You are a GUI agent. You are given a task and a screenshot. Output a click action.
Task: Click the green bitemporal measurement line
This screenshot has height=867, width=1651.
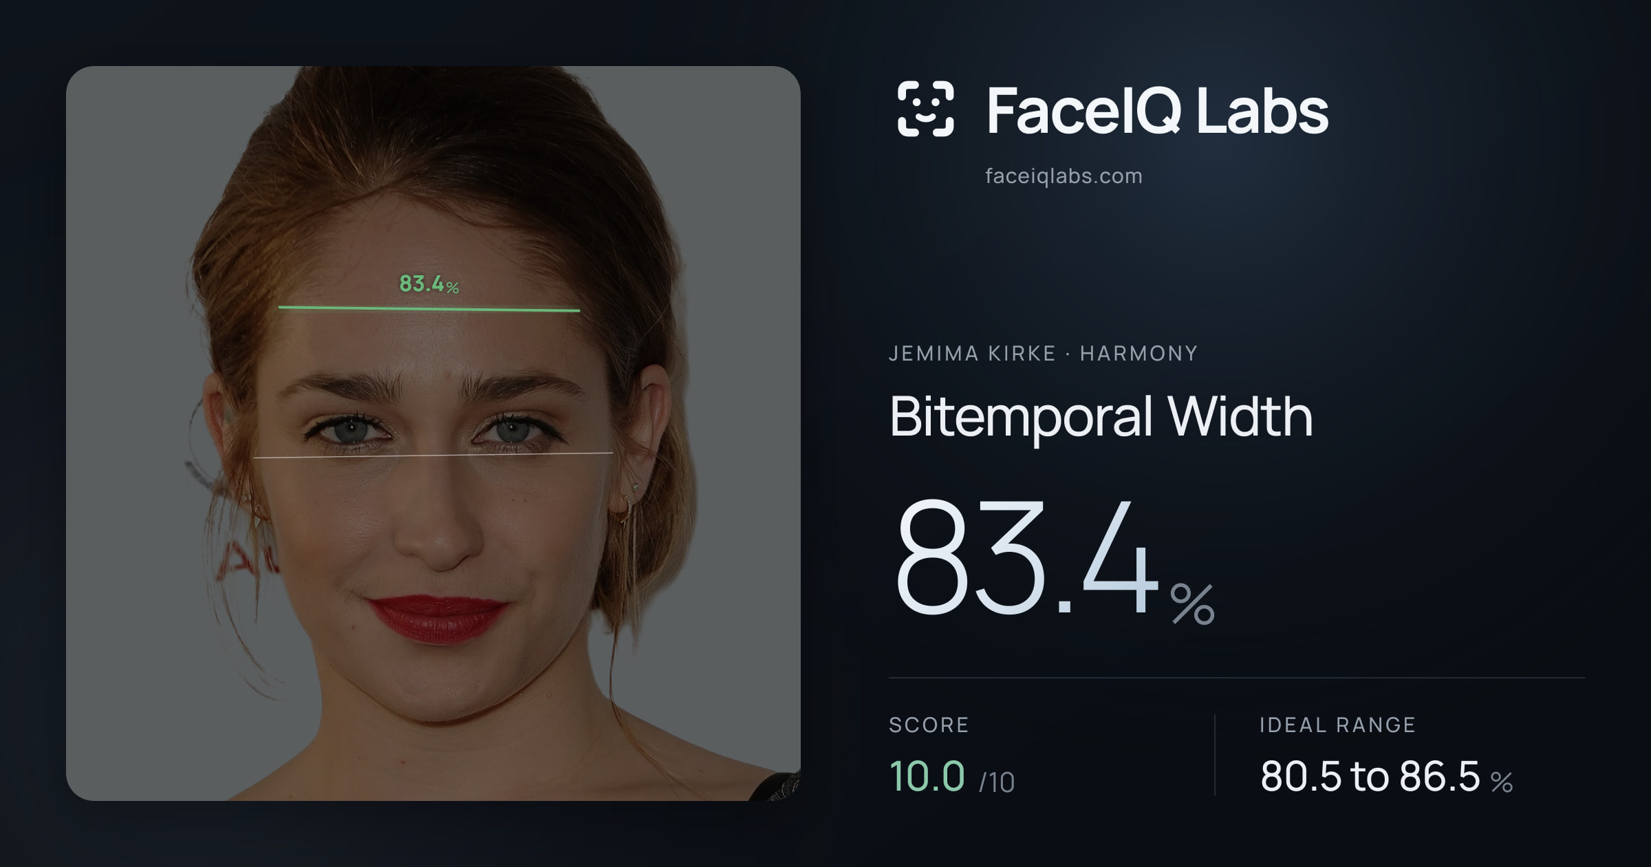[x=429, y=309]
